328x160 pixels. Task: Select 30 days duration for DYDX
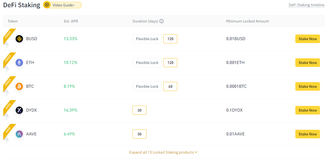pos(140,110)
